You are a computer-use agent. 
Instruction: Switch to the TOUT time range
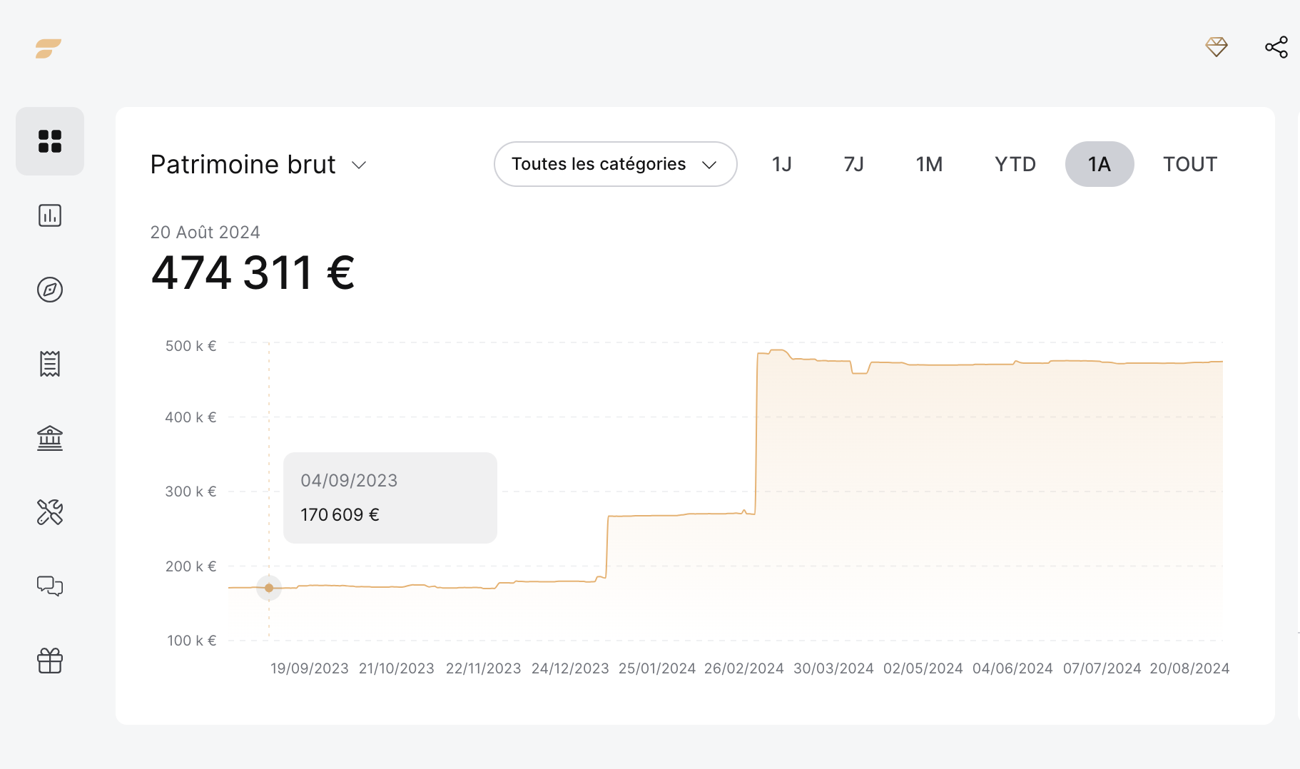(1190, 164)
